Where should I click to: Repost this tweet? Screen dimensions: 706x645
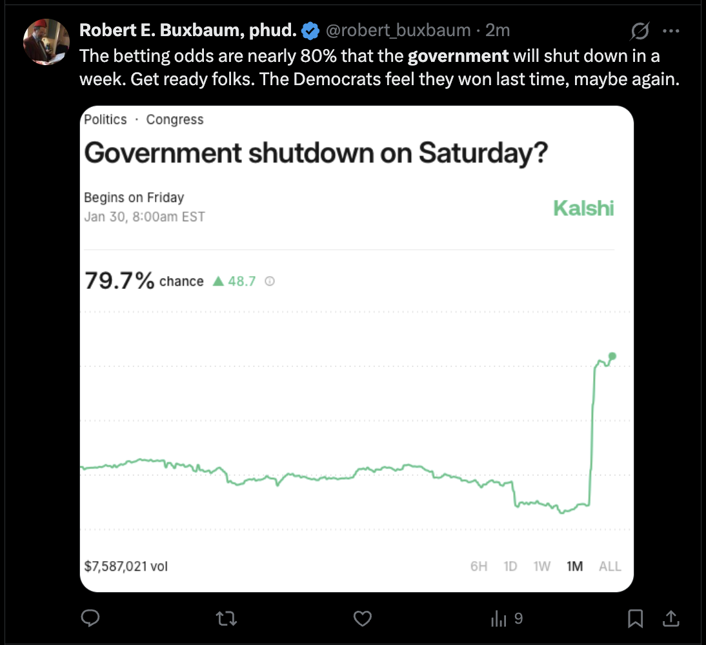coord(226,619)
